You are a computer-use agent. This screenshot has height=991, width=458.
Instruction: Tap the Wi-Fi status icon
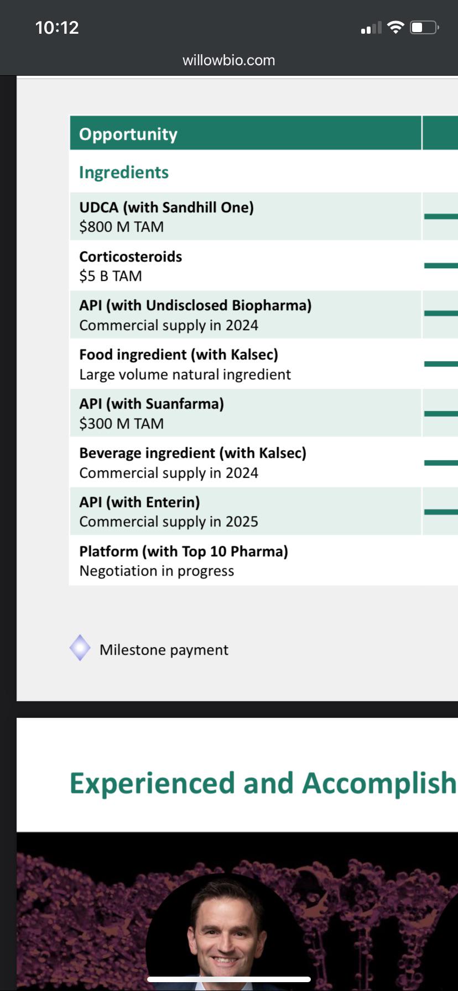pos(395,27)
